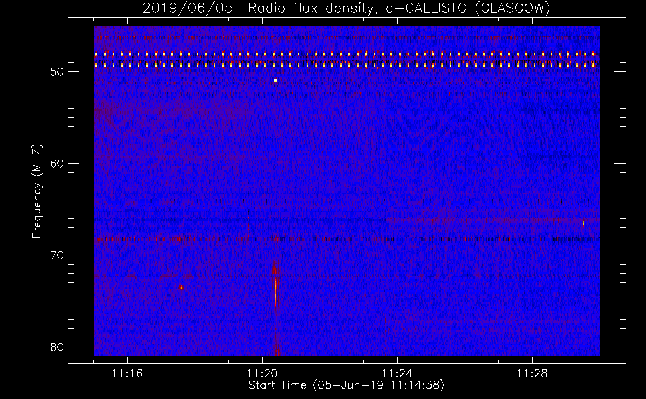Image resolution: width=646 pixels, height=399 pixels.
Task: Click the 70 MHz frequency tick label
Action: click(57, 255)
